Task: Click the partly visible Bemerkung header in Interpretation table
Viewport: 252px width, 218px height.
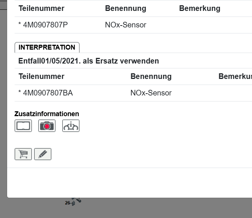Action: coord(235,76)
